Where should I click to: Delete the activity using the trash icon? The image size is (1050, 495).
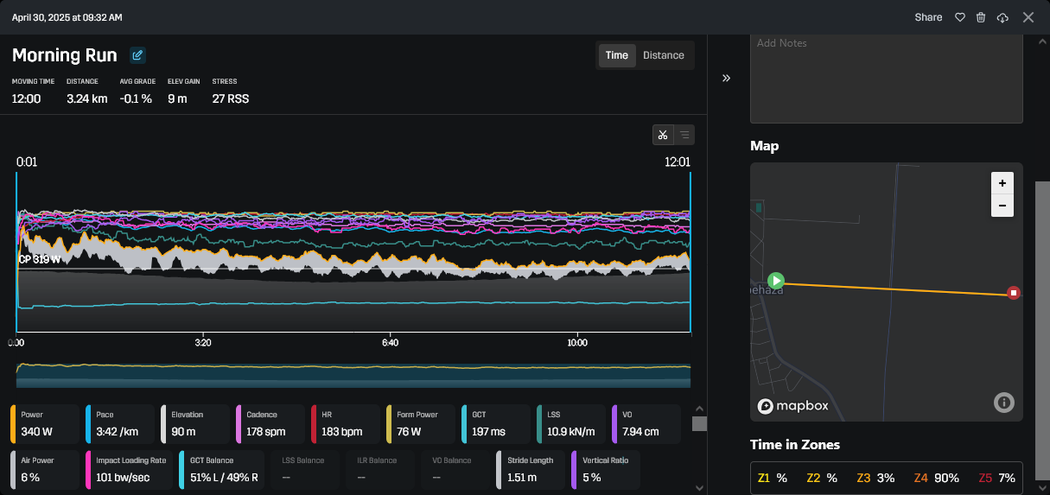pos(981,17)
